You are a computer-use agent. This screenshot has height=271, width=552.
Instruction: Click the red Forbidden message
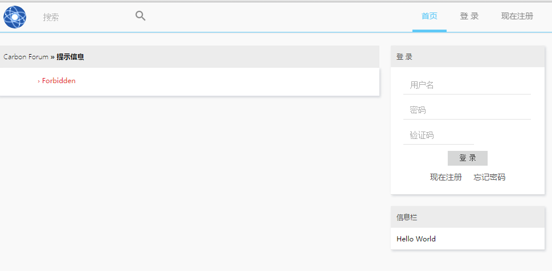(x=59, y=81)
